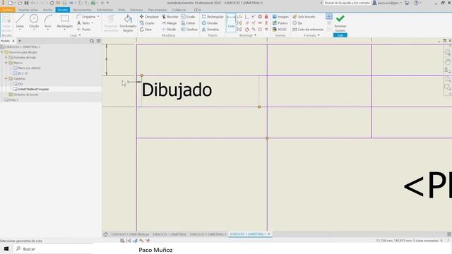The height and width of the screenshot is (254, 452).
Task: Select Marco por defecto in browser
Action: 27,68
